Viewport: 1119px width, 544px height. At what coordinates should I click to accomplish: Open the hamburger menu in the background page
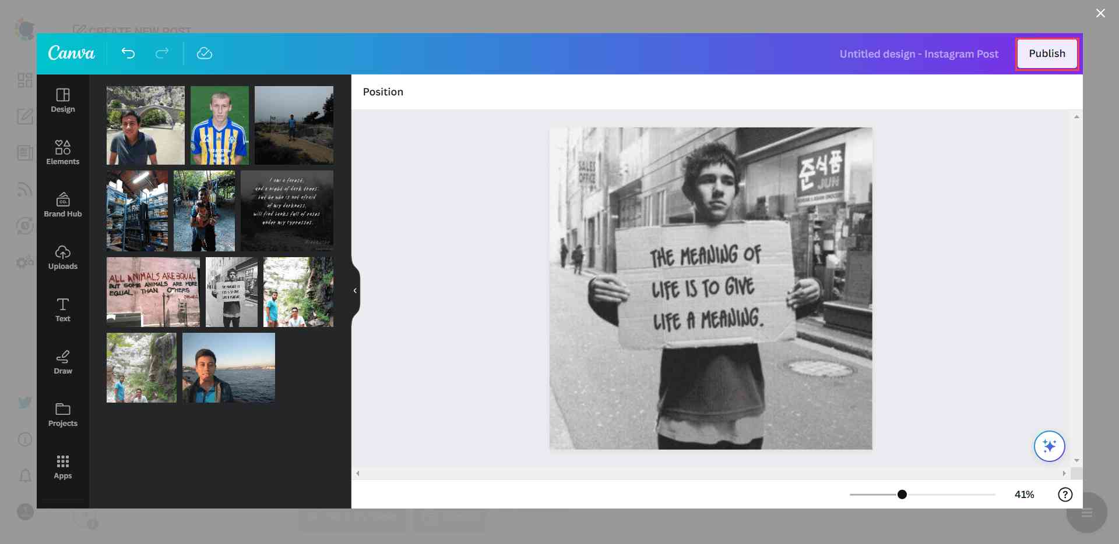point(1087,513)
